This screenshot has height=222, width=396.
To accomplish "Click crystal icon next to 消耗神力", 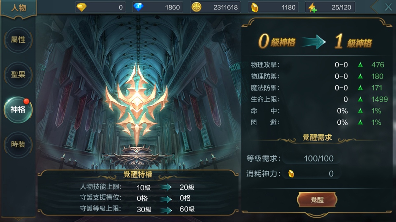I will 291,174.
